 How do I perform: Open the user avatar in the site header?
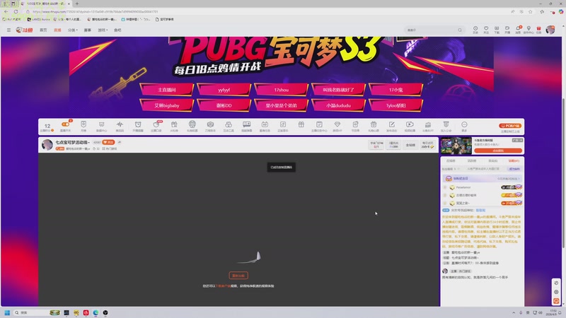550,30
